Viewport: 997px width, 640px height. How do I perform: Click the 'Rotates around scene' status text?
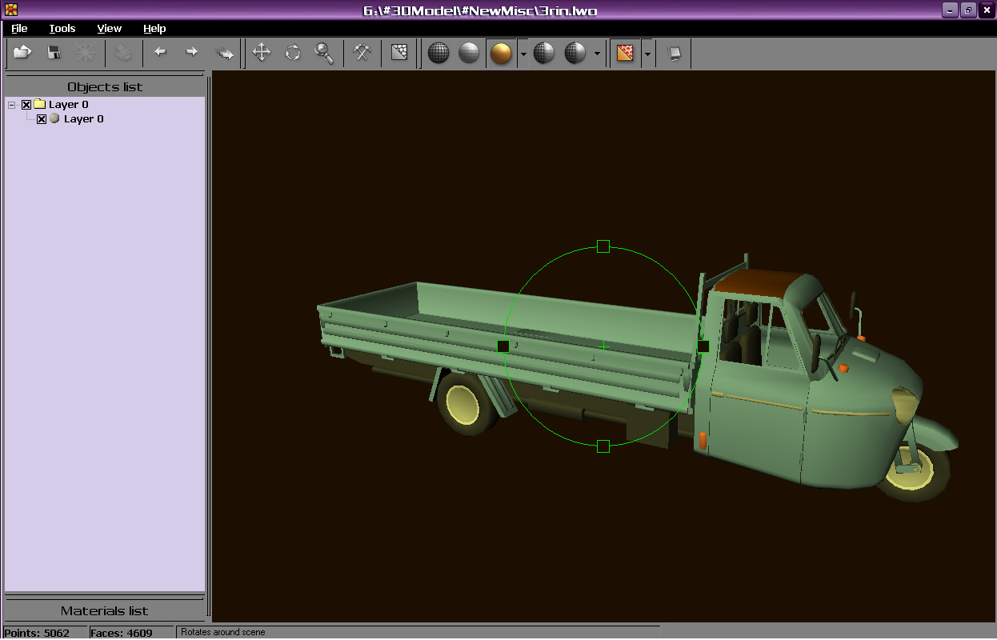223,632
